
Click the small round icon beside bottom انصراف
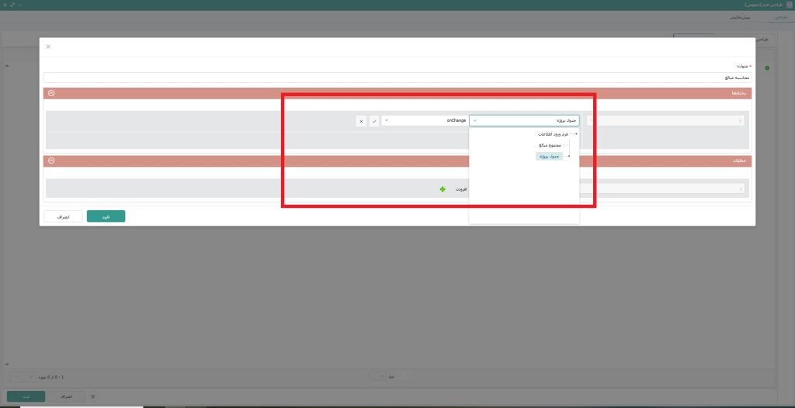point(93,396)
